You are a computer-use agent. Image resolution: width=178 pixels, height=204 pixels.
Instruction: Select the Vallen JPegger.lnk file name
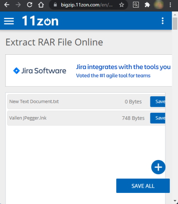click(28, 118)
